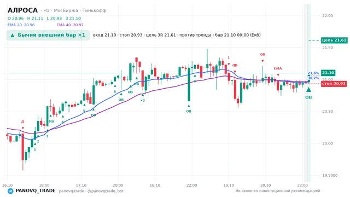
Task: Click the green ×2 signal marker
Action: (142, 101)
